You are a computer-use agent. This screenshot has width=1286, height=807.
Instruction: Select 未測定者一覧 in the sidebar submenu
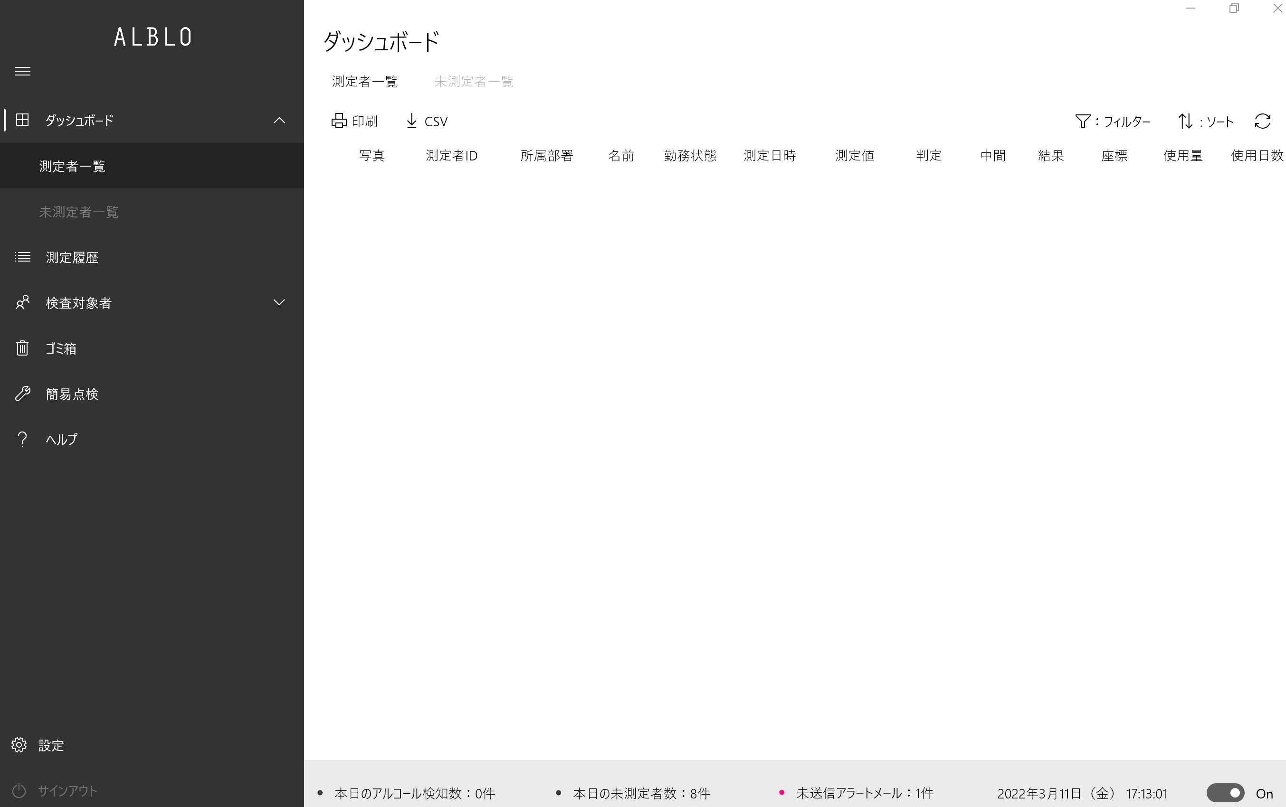[78, 212]
